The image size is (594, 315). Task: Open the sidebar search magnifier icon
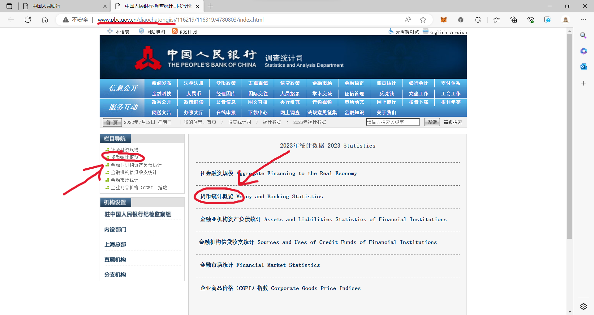[x=583, y=35]
